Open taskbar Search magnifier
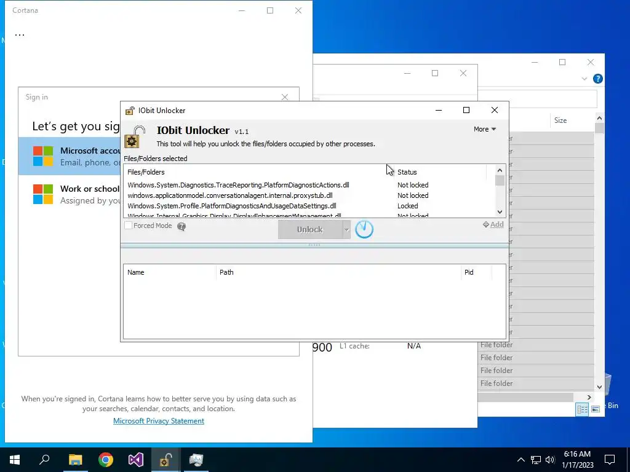 point(44,460)
